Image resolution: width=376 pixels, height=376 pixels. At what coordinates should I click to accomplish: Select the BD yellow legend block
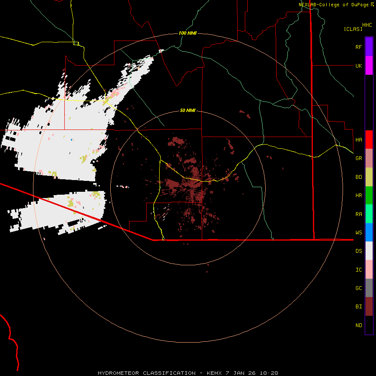pos(369,177)
